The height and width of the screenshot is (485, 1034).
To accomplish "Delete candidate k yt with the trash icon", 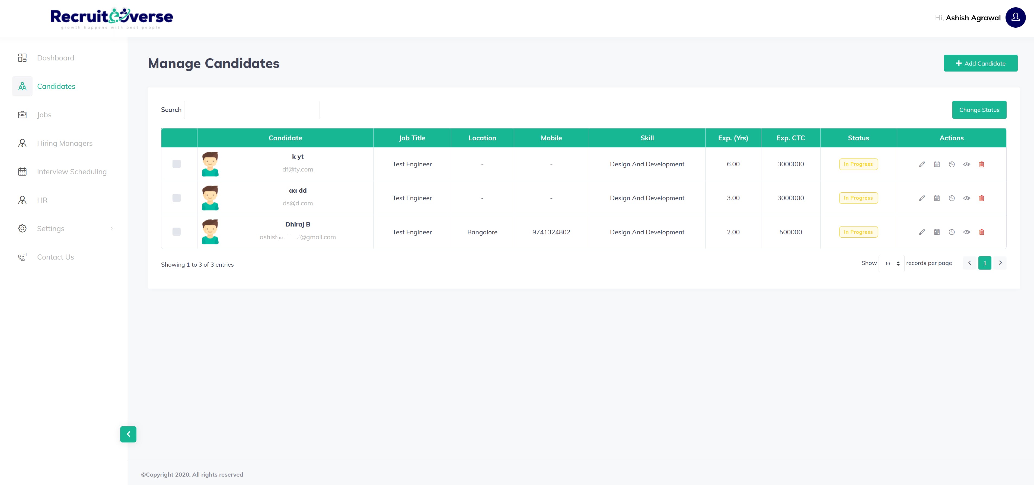I will click(981, 164).
